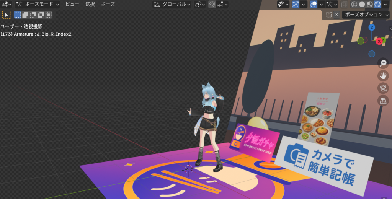392x210 pixels.
Task: Toggle Show Overlays button
Action: pyautogui.click(x=314, y=4)
